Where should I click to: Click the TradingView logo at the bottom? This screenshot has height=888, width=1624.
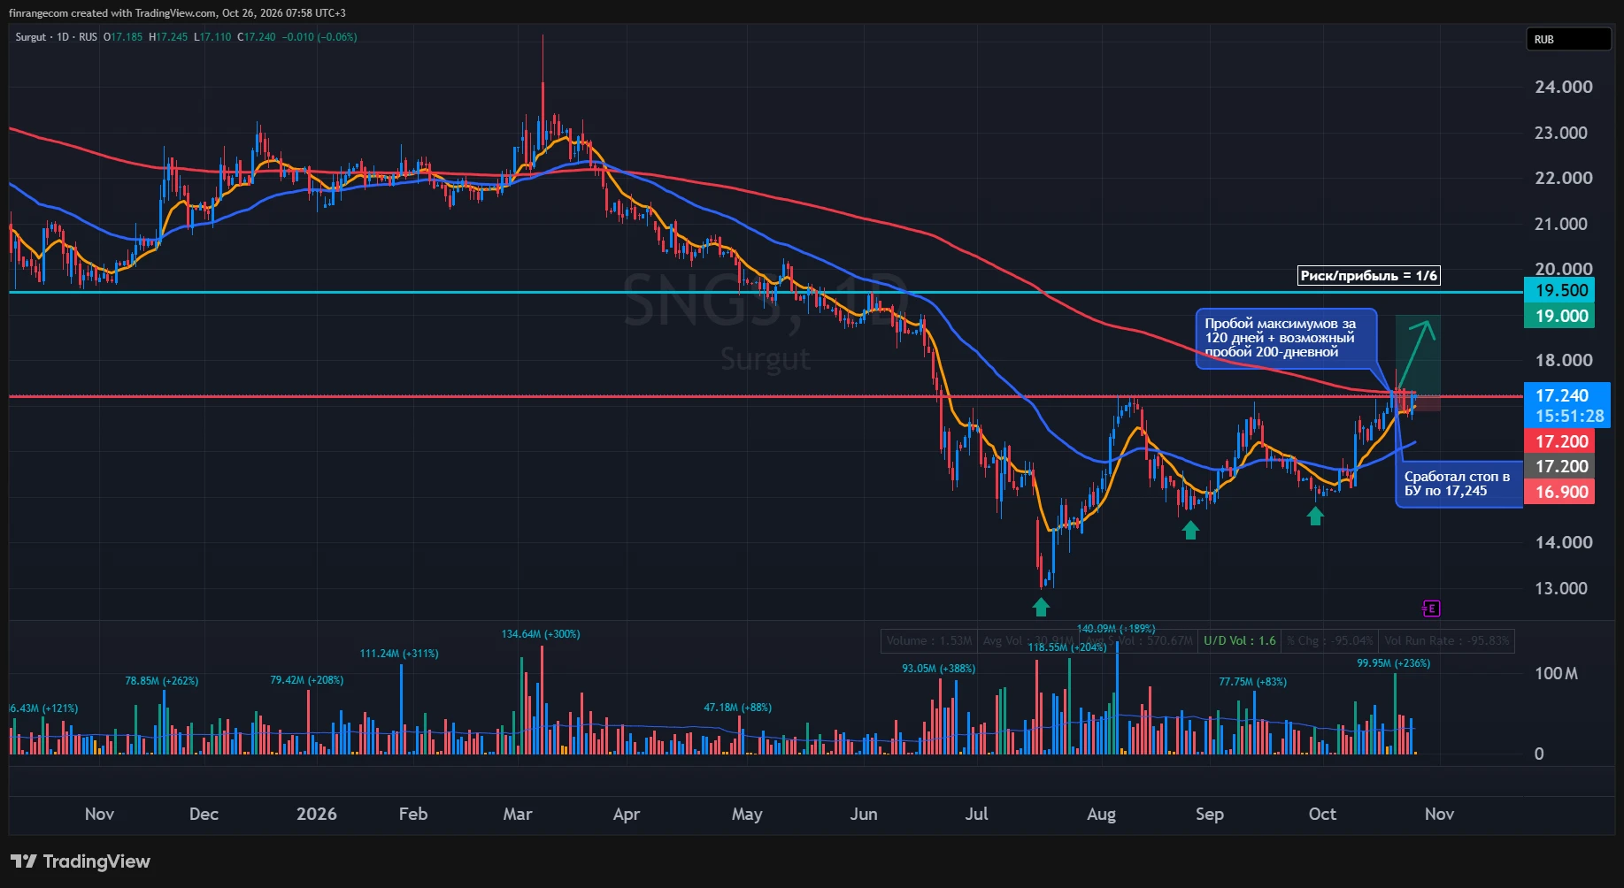click(81, 861)
